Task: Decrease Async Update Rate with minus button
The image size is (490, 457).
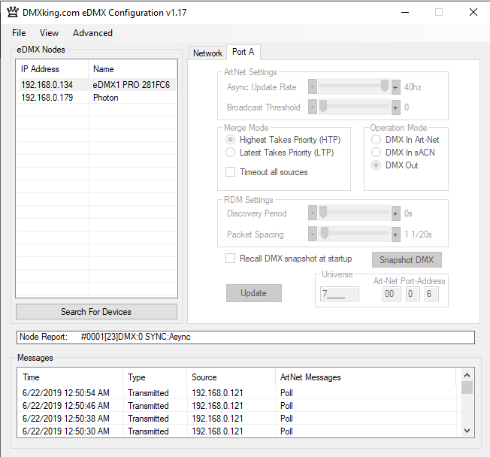Action: click(x=312, y=87)
